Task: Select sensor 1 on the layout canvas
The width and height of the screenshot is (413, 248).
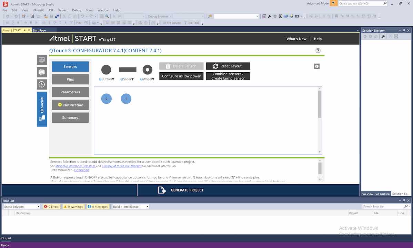Action: click(126, 99)
